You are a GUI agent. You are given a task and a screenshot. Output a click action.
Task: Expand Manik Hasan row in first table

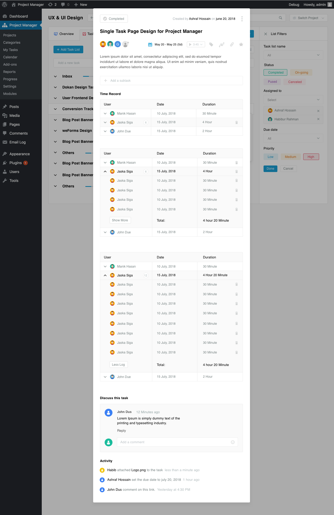tap(105, 114)
